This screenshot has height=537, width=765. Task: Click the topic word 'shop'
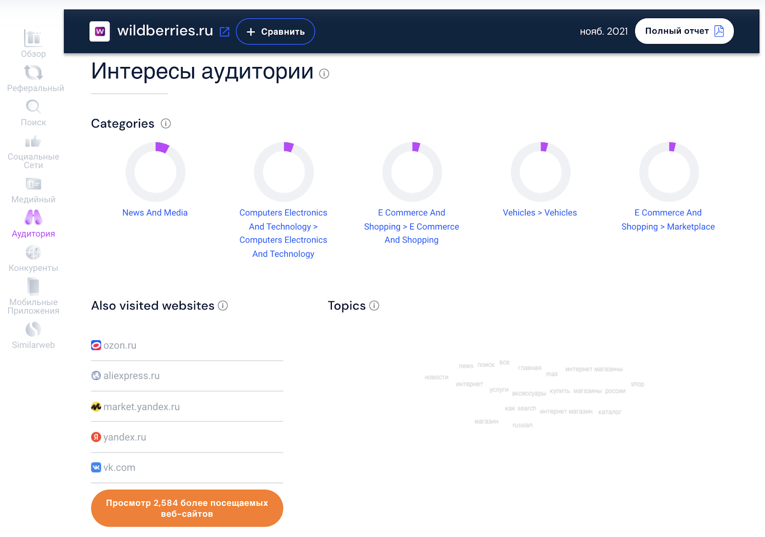click(x=637, y=384)
